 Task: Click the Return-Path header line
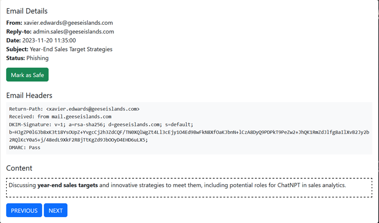74,109
